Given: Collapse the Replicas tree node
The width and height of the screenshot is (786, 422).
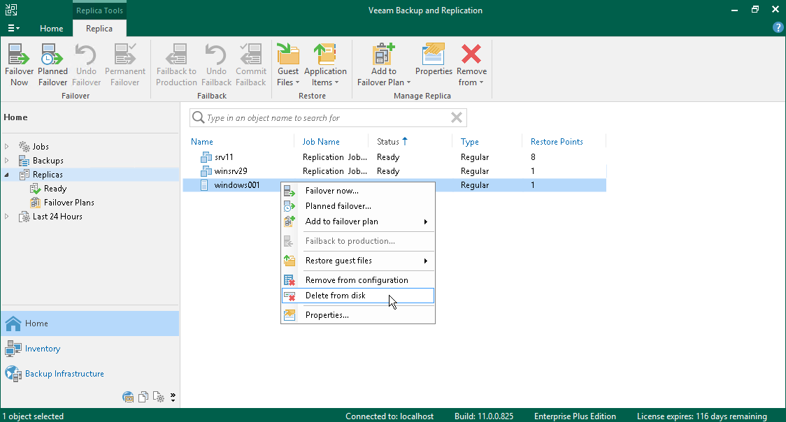Looking at the screenshot, I should (x=6, y=174).
